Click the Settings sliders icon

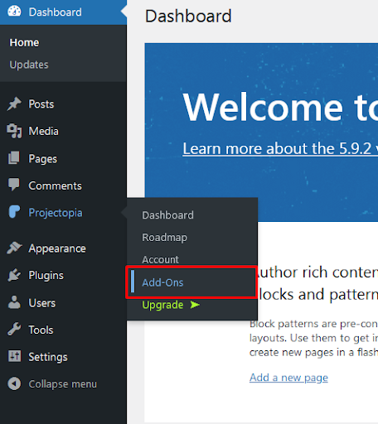pyautogui.click(x=14, y=356)
